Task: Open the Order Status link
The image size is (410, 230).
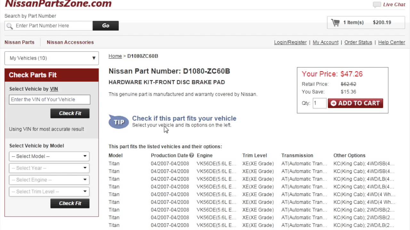Action: click(x=358, y=42)
